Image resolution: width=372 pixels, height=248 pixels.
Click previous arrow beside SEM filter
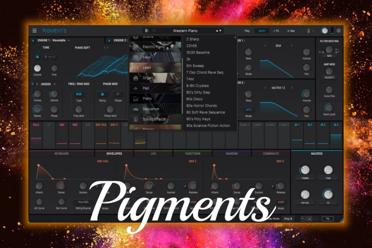coord(265,46)
